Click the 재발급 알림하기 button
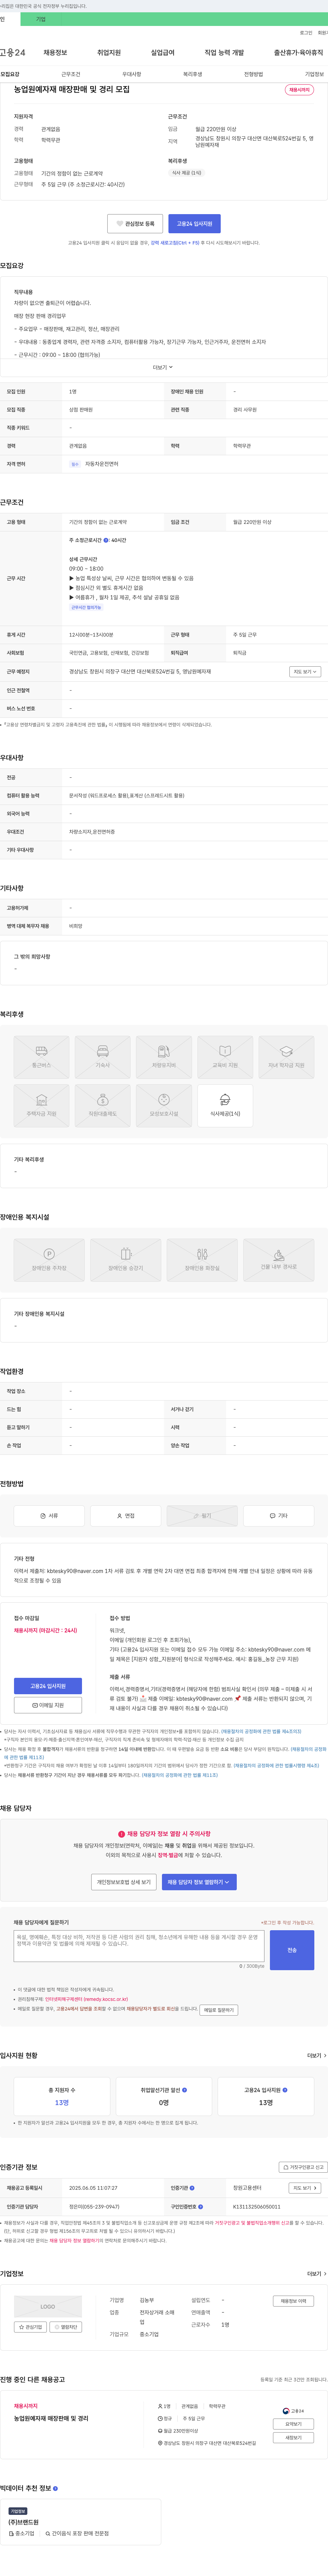 tap(219, 2010)
